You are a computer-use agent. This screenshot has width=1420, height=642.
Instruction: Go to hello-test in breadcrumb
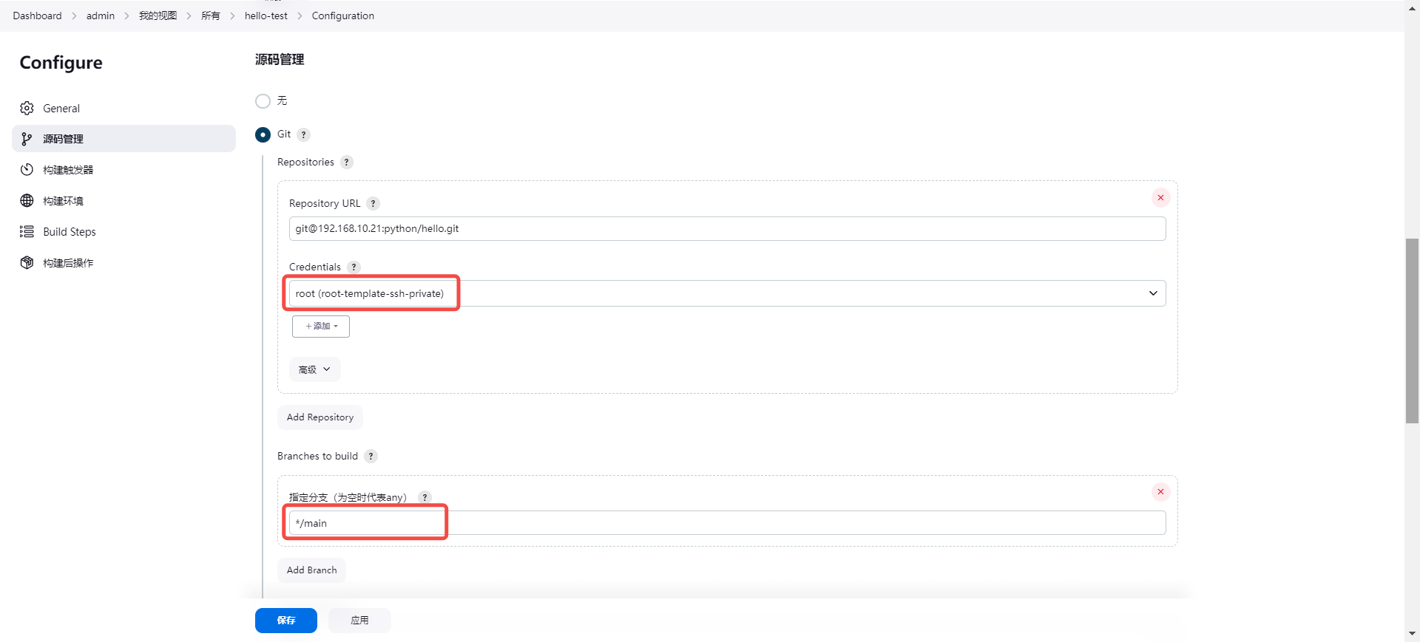tap(266, 16)
